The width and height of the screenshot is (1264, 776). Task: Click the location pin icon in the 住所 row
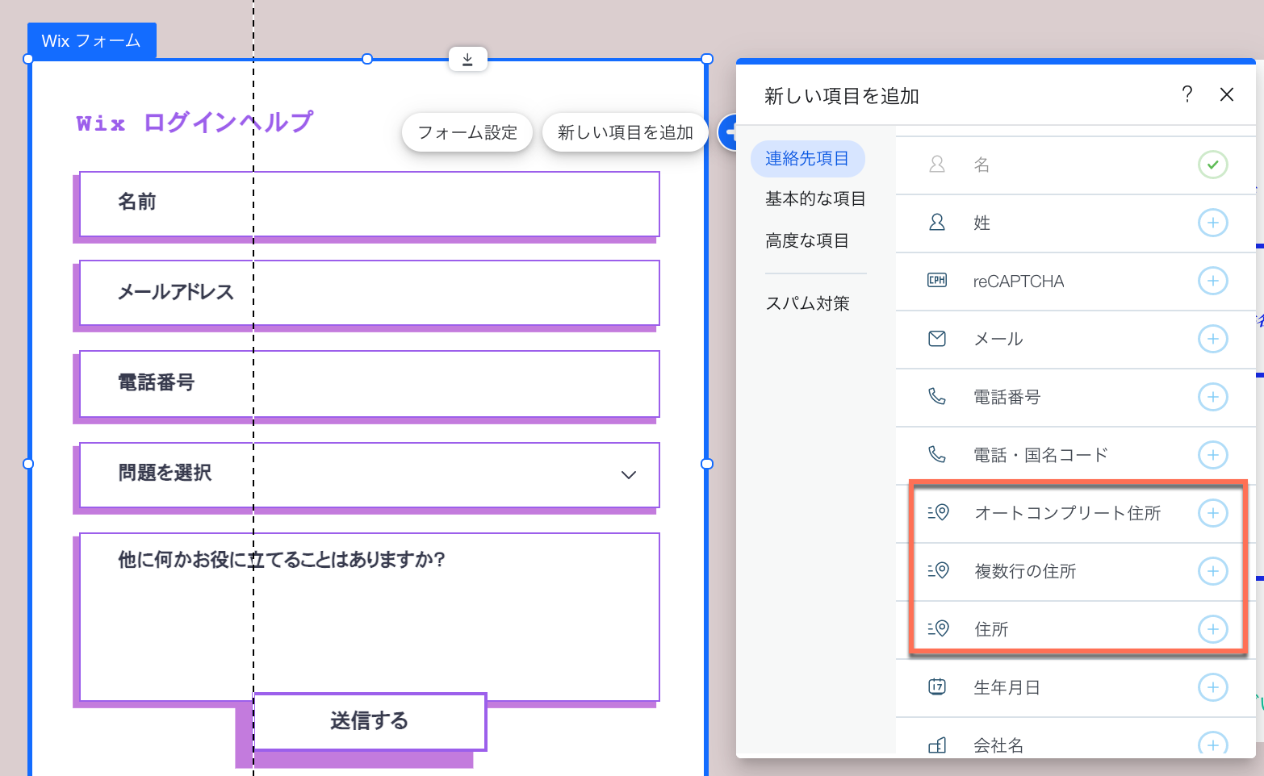point(939,629)
